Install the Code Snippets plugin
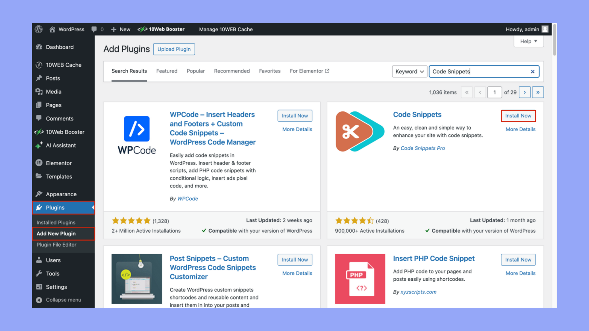589x331 pixels. (x=518, y=115)
